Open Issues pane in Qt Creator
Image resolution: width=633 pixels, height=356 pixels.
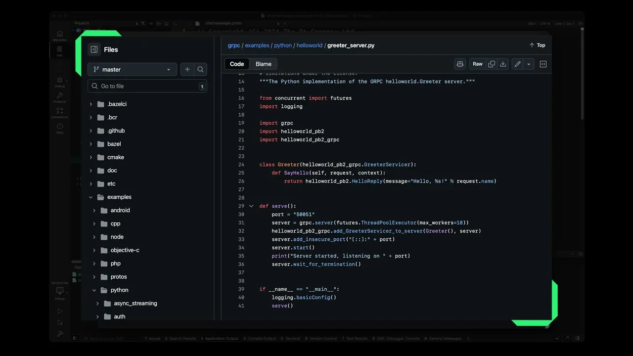point(152,339)
